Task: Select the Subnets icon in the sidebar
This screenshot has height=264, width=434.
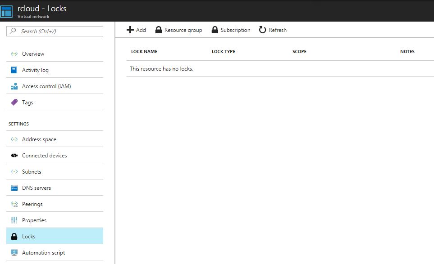Action: point(14,171)
